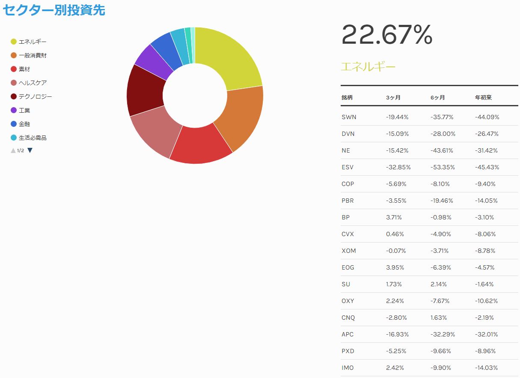Image resolution: width=520 pixels, height=378 pixels.
Task: Click the BP ticker row
Action: click(429, 217)
